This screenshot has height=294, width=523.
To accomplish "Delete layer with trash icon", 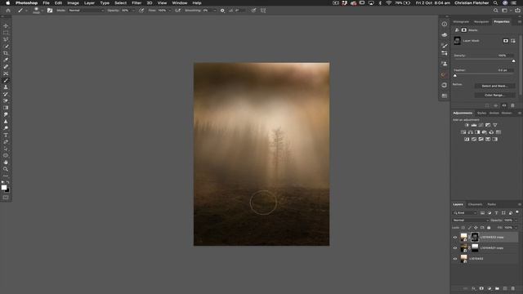I will (x=512, y=288).
